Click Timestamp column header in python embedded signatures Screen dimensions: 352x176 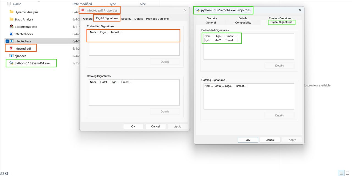[x=230, y=36]
